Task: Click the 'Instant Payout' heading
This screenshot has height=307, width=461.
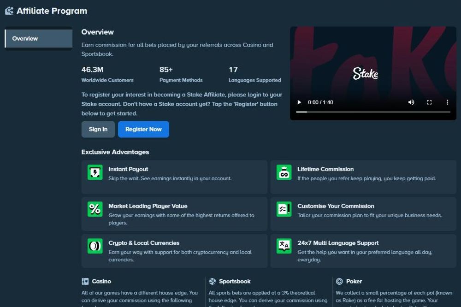Action: [x=128, y=169]
